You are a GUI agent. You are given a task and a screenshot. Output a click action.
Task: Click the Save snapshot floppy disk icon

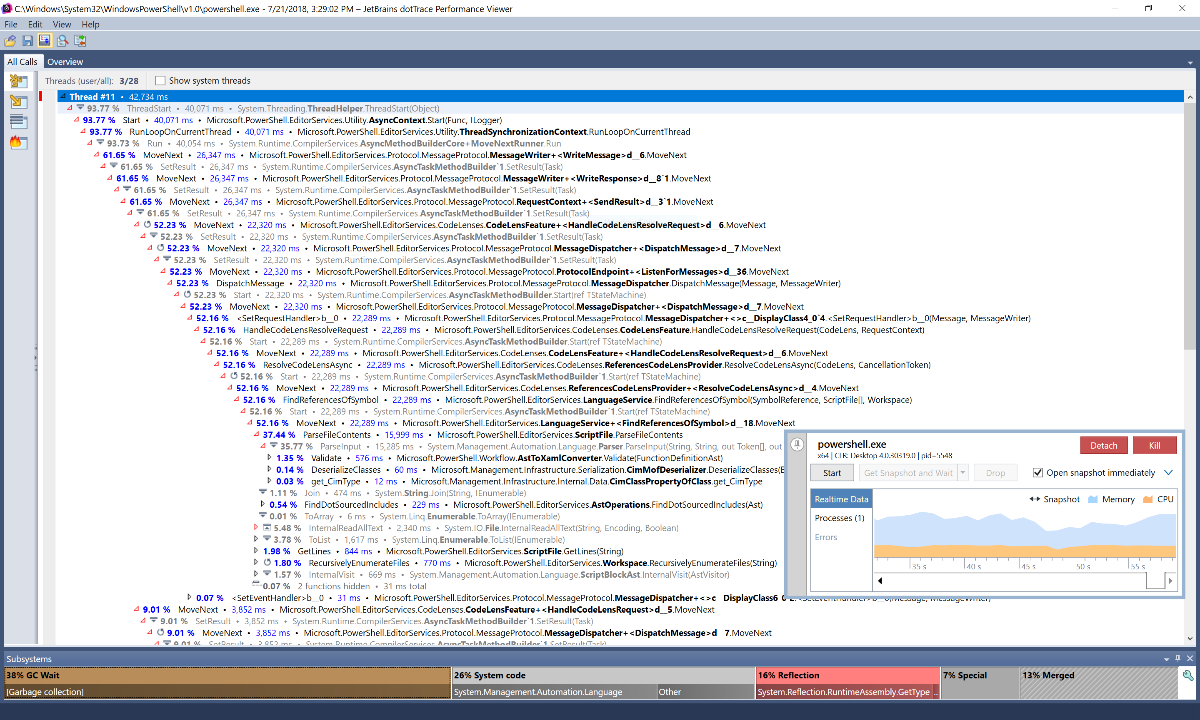click(27, 41)
